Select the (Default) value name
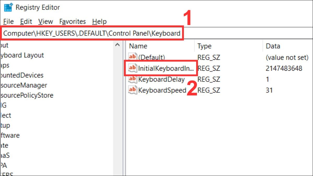The width and height of the screenshot is (313, 176). coord(152,57)
